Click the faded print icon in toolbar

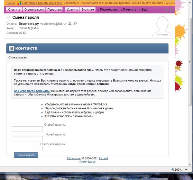click(x=166, y=10)
